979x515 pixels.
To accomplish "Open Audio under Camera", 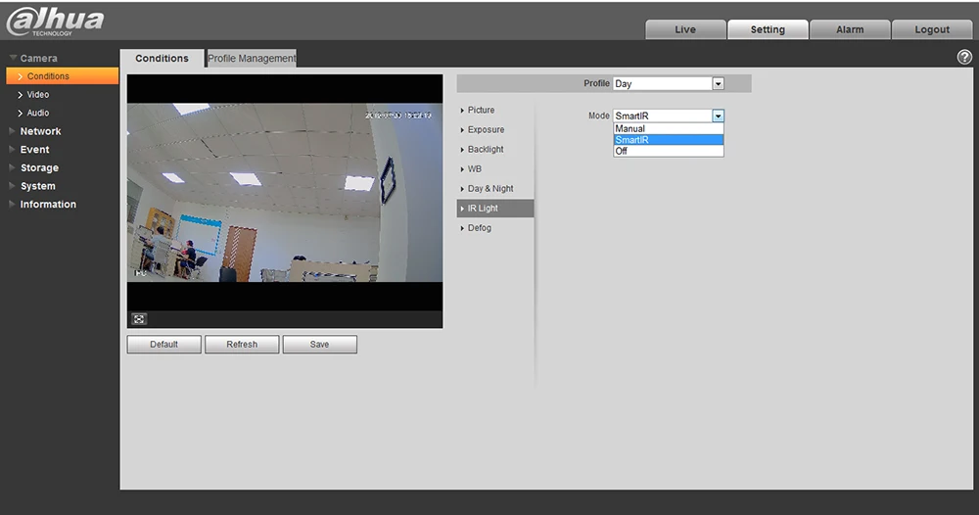I will coord(37,113).
